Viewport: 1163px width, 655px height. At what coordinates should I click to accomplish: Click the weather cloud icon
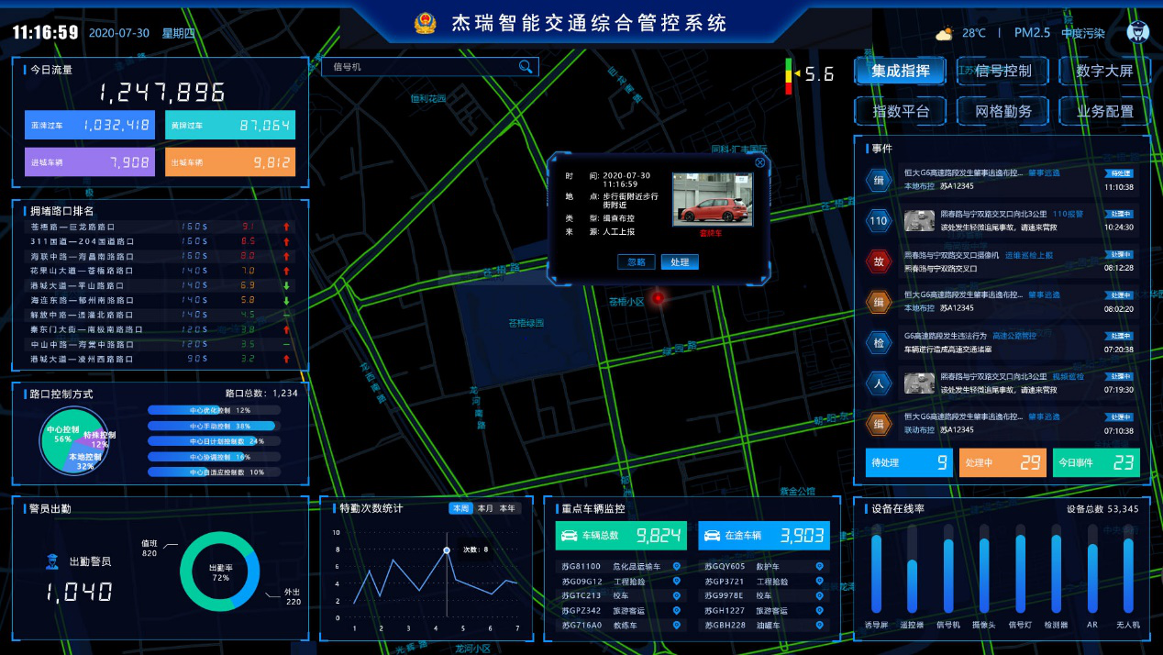tap(944, 34)
